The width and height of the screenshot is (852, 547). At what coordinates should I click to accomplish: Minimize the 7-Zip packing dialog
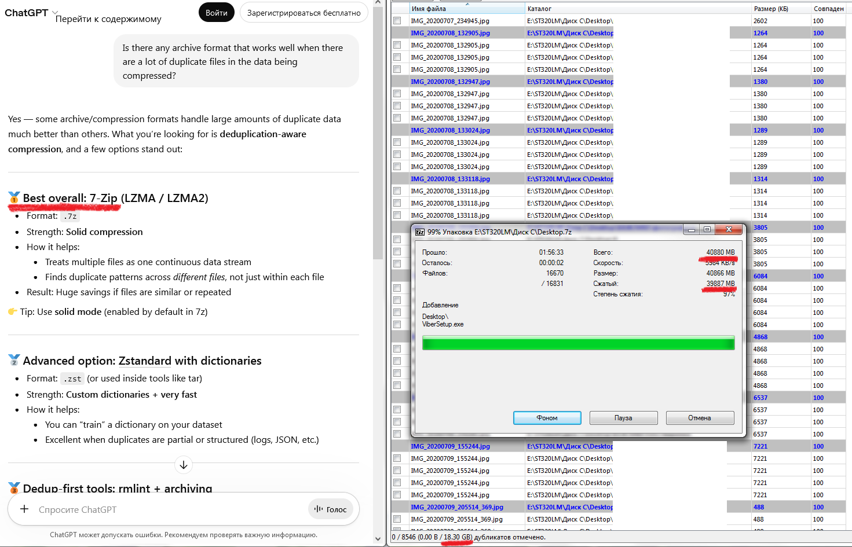(691, 230)
